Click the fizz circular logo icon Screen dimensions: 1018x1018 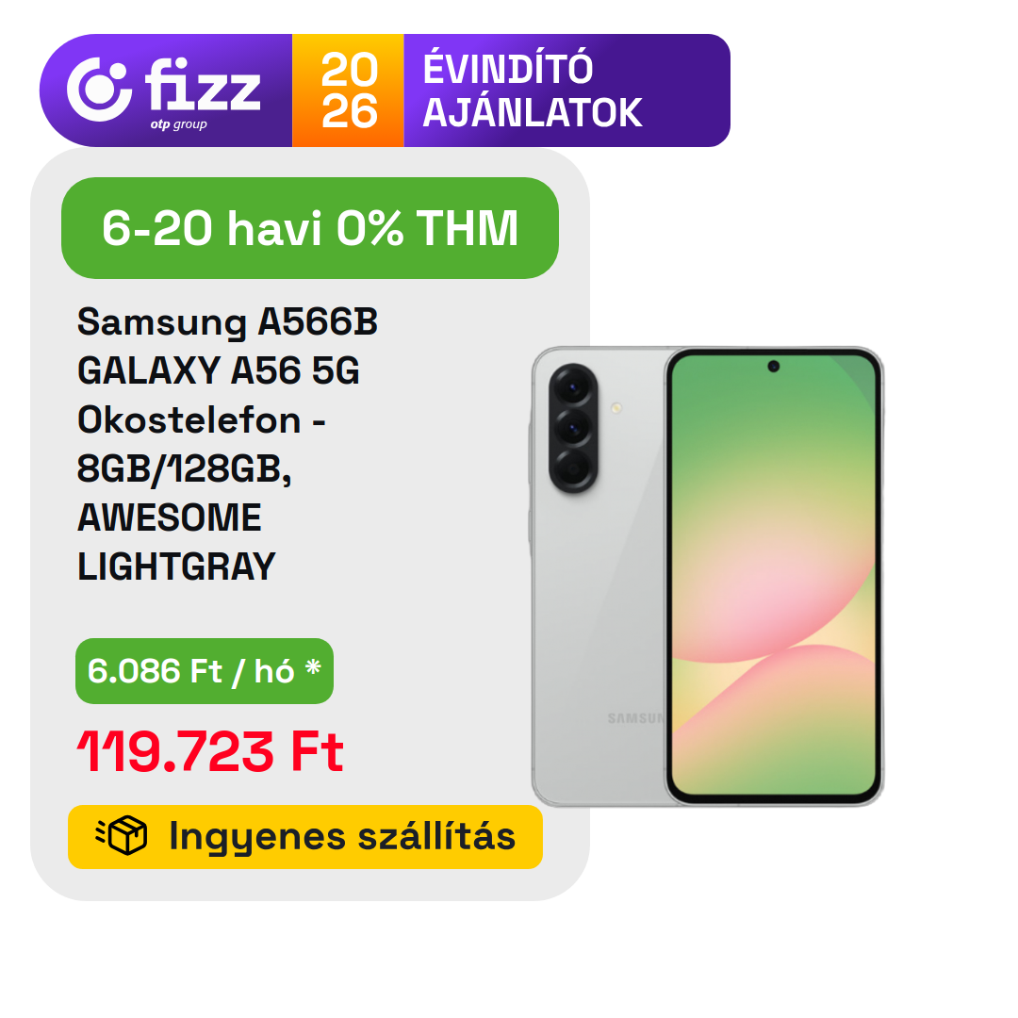(99, 90)
